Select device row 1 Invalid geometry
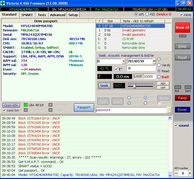Image resolution: width=194 pixels, height=179 pixels. pos(131,30)
